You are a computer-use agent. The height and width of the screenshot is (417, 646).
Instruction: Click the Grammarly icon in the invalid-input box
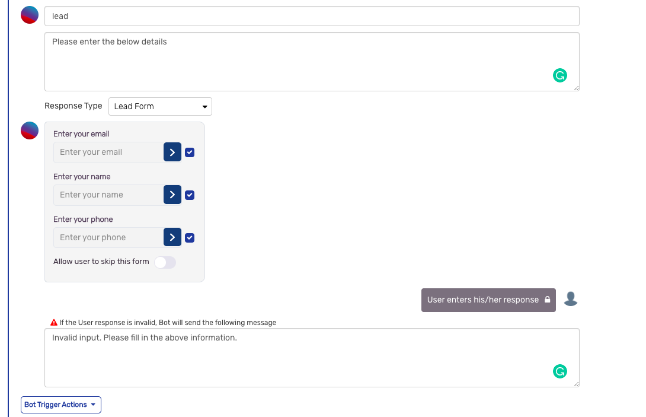point(559,371)
